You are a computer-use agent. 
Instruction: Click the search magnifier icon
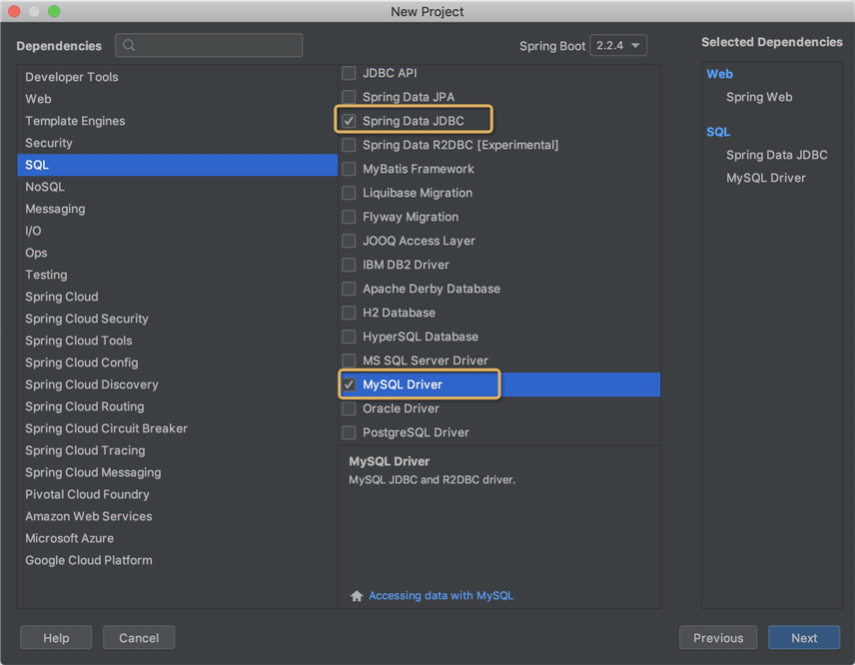129,45
